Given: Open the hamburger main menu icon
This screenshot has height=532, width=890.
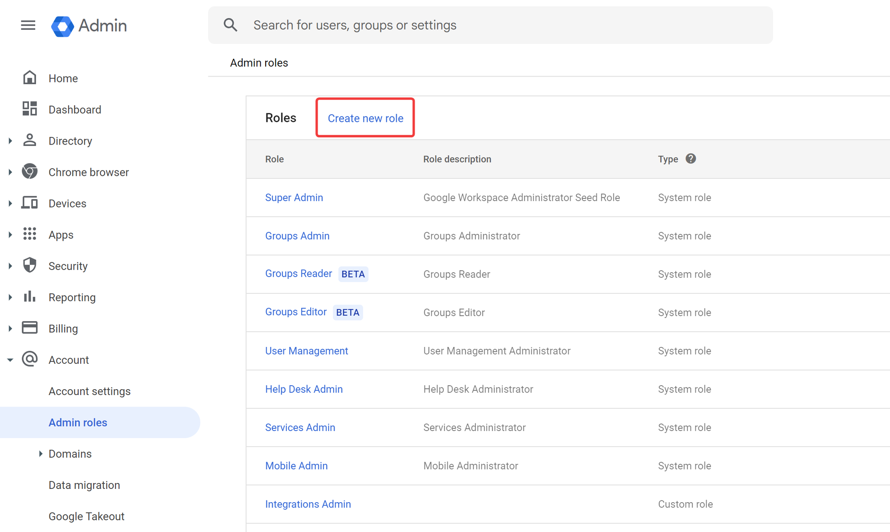Looking at the screenshot, I should 28,25.
